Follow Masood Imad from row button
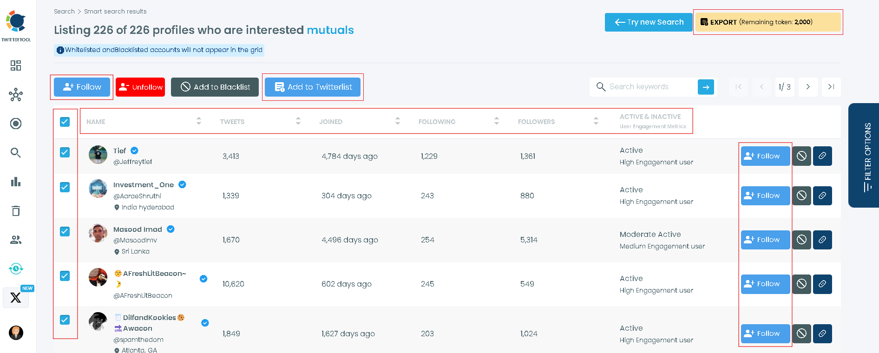 coord(765,240)
